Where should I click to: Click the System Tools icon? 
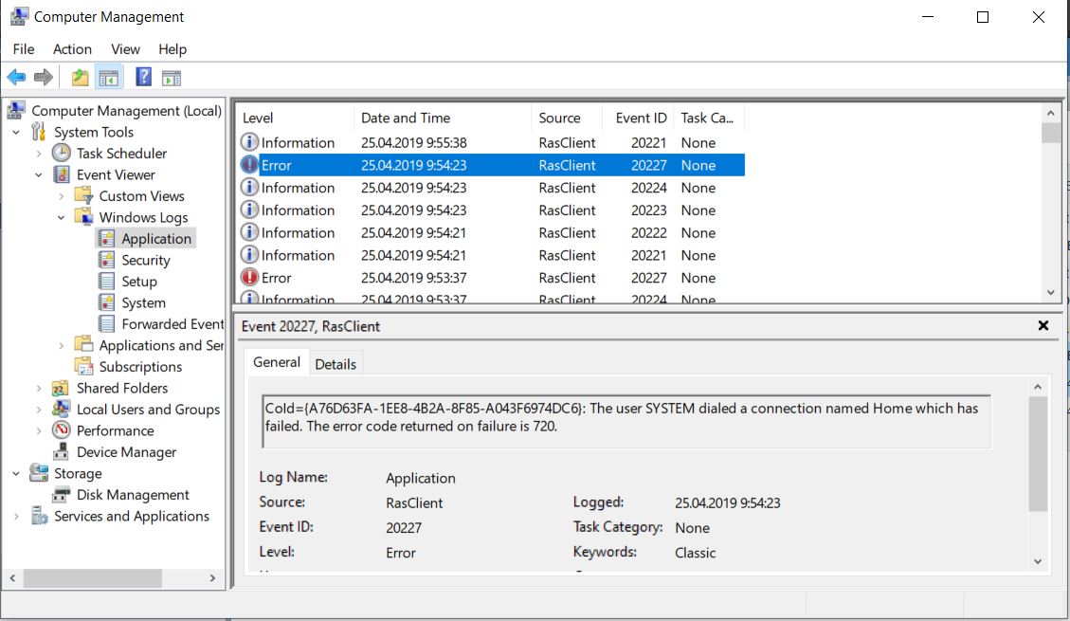coord(39,132)
